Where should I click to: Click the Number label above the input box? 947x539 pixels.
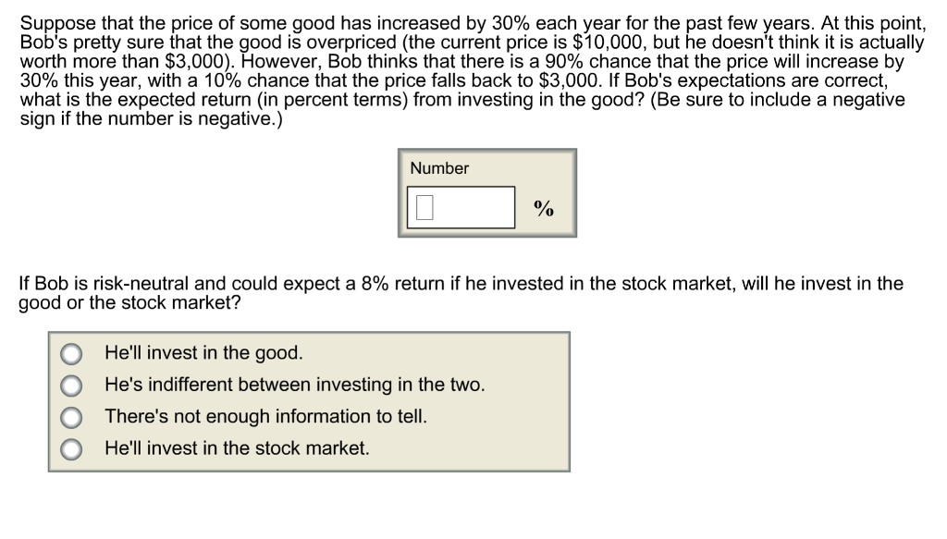[x=440, y=168]
